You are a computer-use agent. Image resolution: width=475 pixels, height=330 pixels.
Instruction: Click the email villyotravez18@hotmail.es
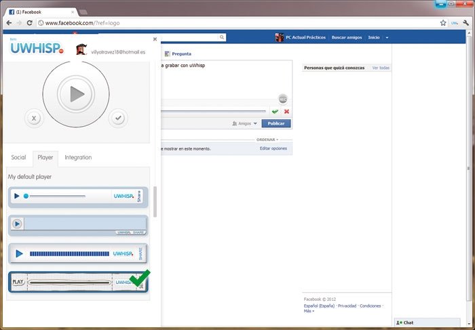point(118,52)
